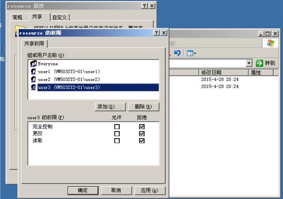Uncheck Deny for 更改

click(142, 134)
